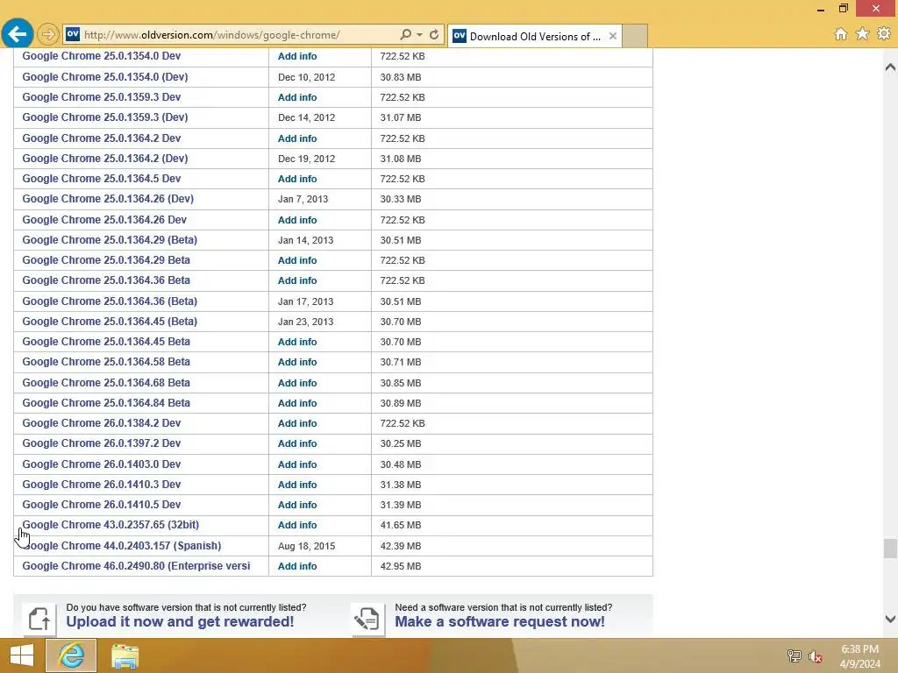This screenshot has width=898, height=673.
Task: Open Google Chrome 43.0.2357.65 (32bit) link
Action: coord(110,525)
